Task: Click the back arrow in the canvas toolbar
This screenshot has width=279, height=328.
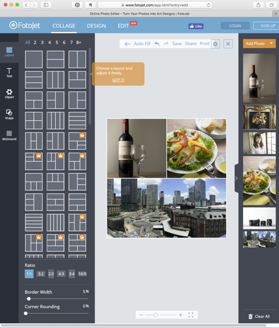Action: 127,44
